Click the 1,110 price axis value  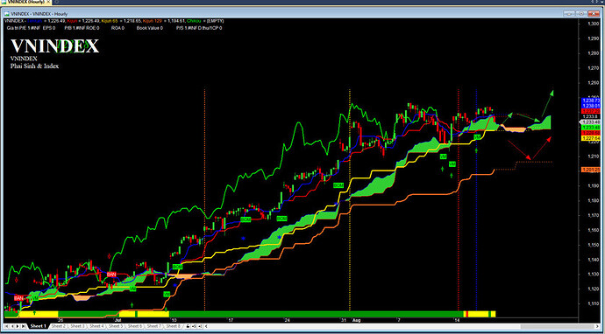click(x=593, y=303)
